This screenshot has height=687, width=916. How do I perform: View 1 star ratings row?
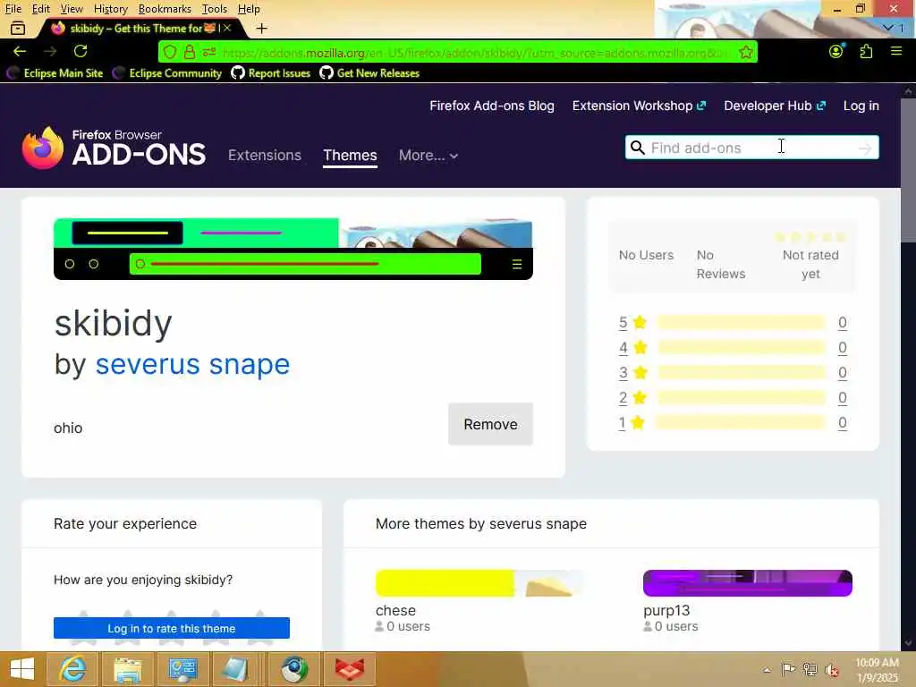click(x=733, y=423)
